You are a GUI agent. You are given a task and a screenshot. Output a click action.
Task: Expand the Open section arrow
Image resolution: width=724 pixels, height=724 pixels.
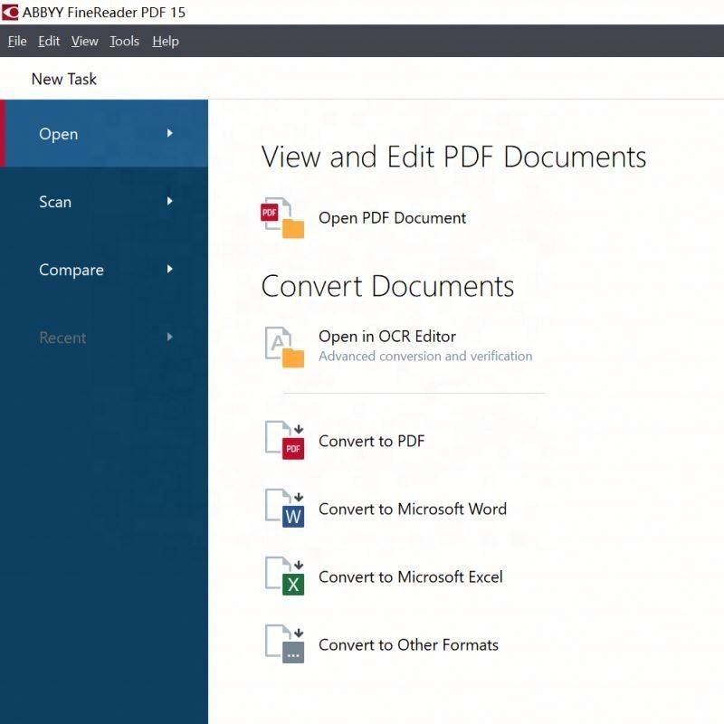169,133
